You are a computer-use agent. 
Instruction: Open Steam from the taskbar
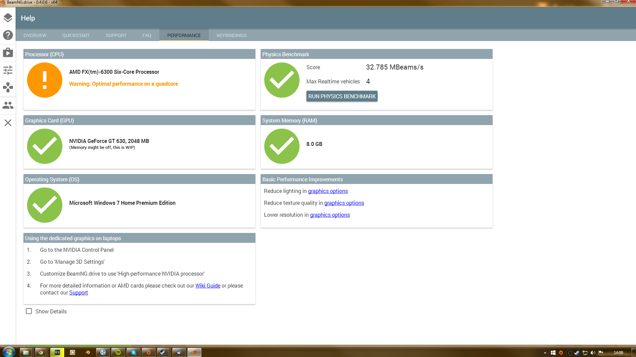[163, 352]
